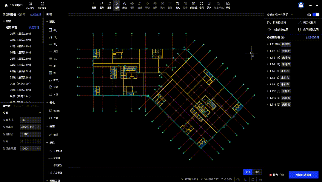Expand the LT14 (6) stair entry
The height and width of the screenshot is (182, 322).
click(x=268, y=104)
